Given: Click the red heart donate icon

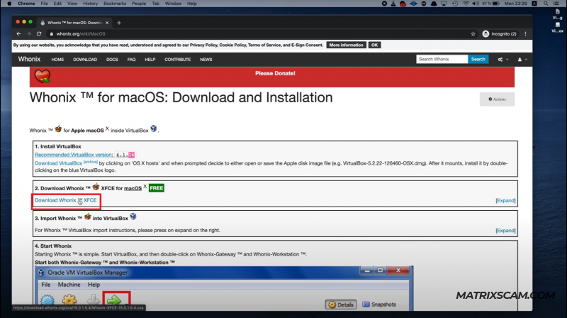Looking at the screenshot, I should pos(43,76).
